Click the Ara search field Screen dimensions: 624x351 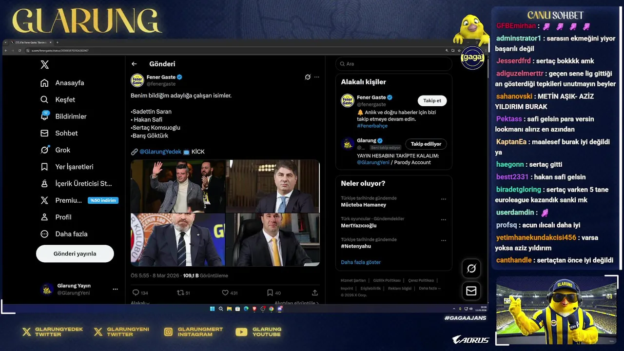(x=394, y=64)
